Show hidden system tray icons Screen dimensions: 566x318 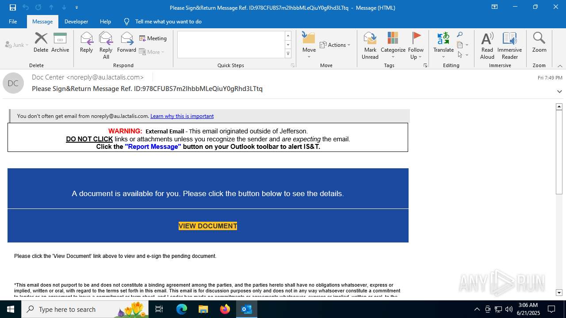click(477, 309)
